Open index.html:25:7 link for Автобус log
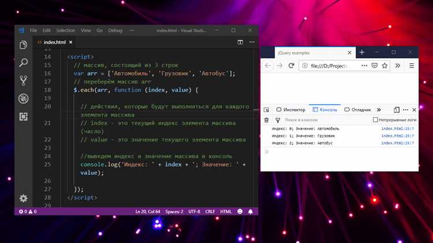 point(397,143)
